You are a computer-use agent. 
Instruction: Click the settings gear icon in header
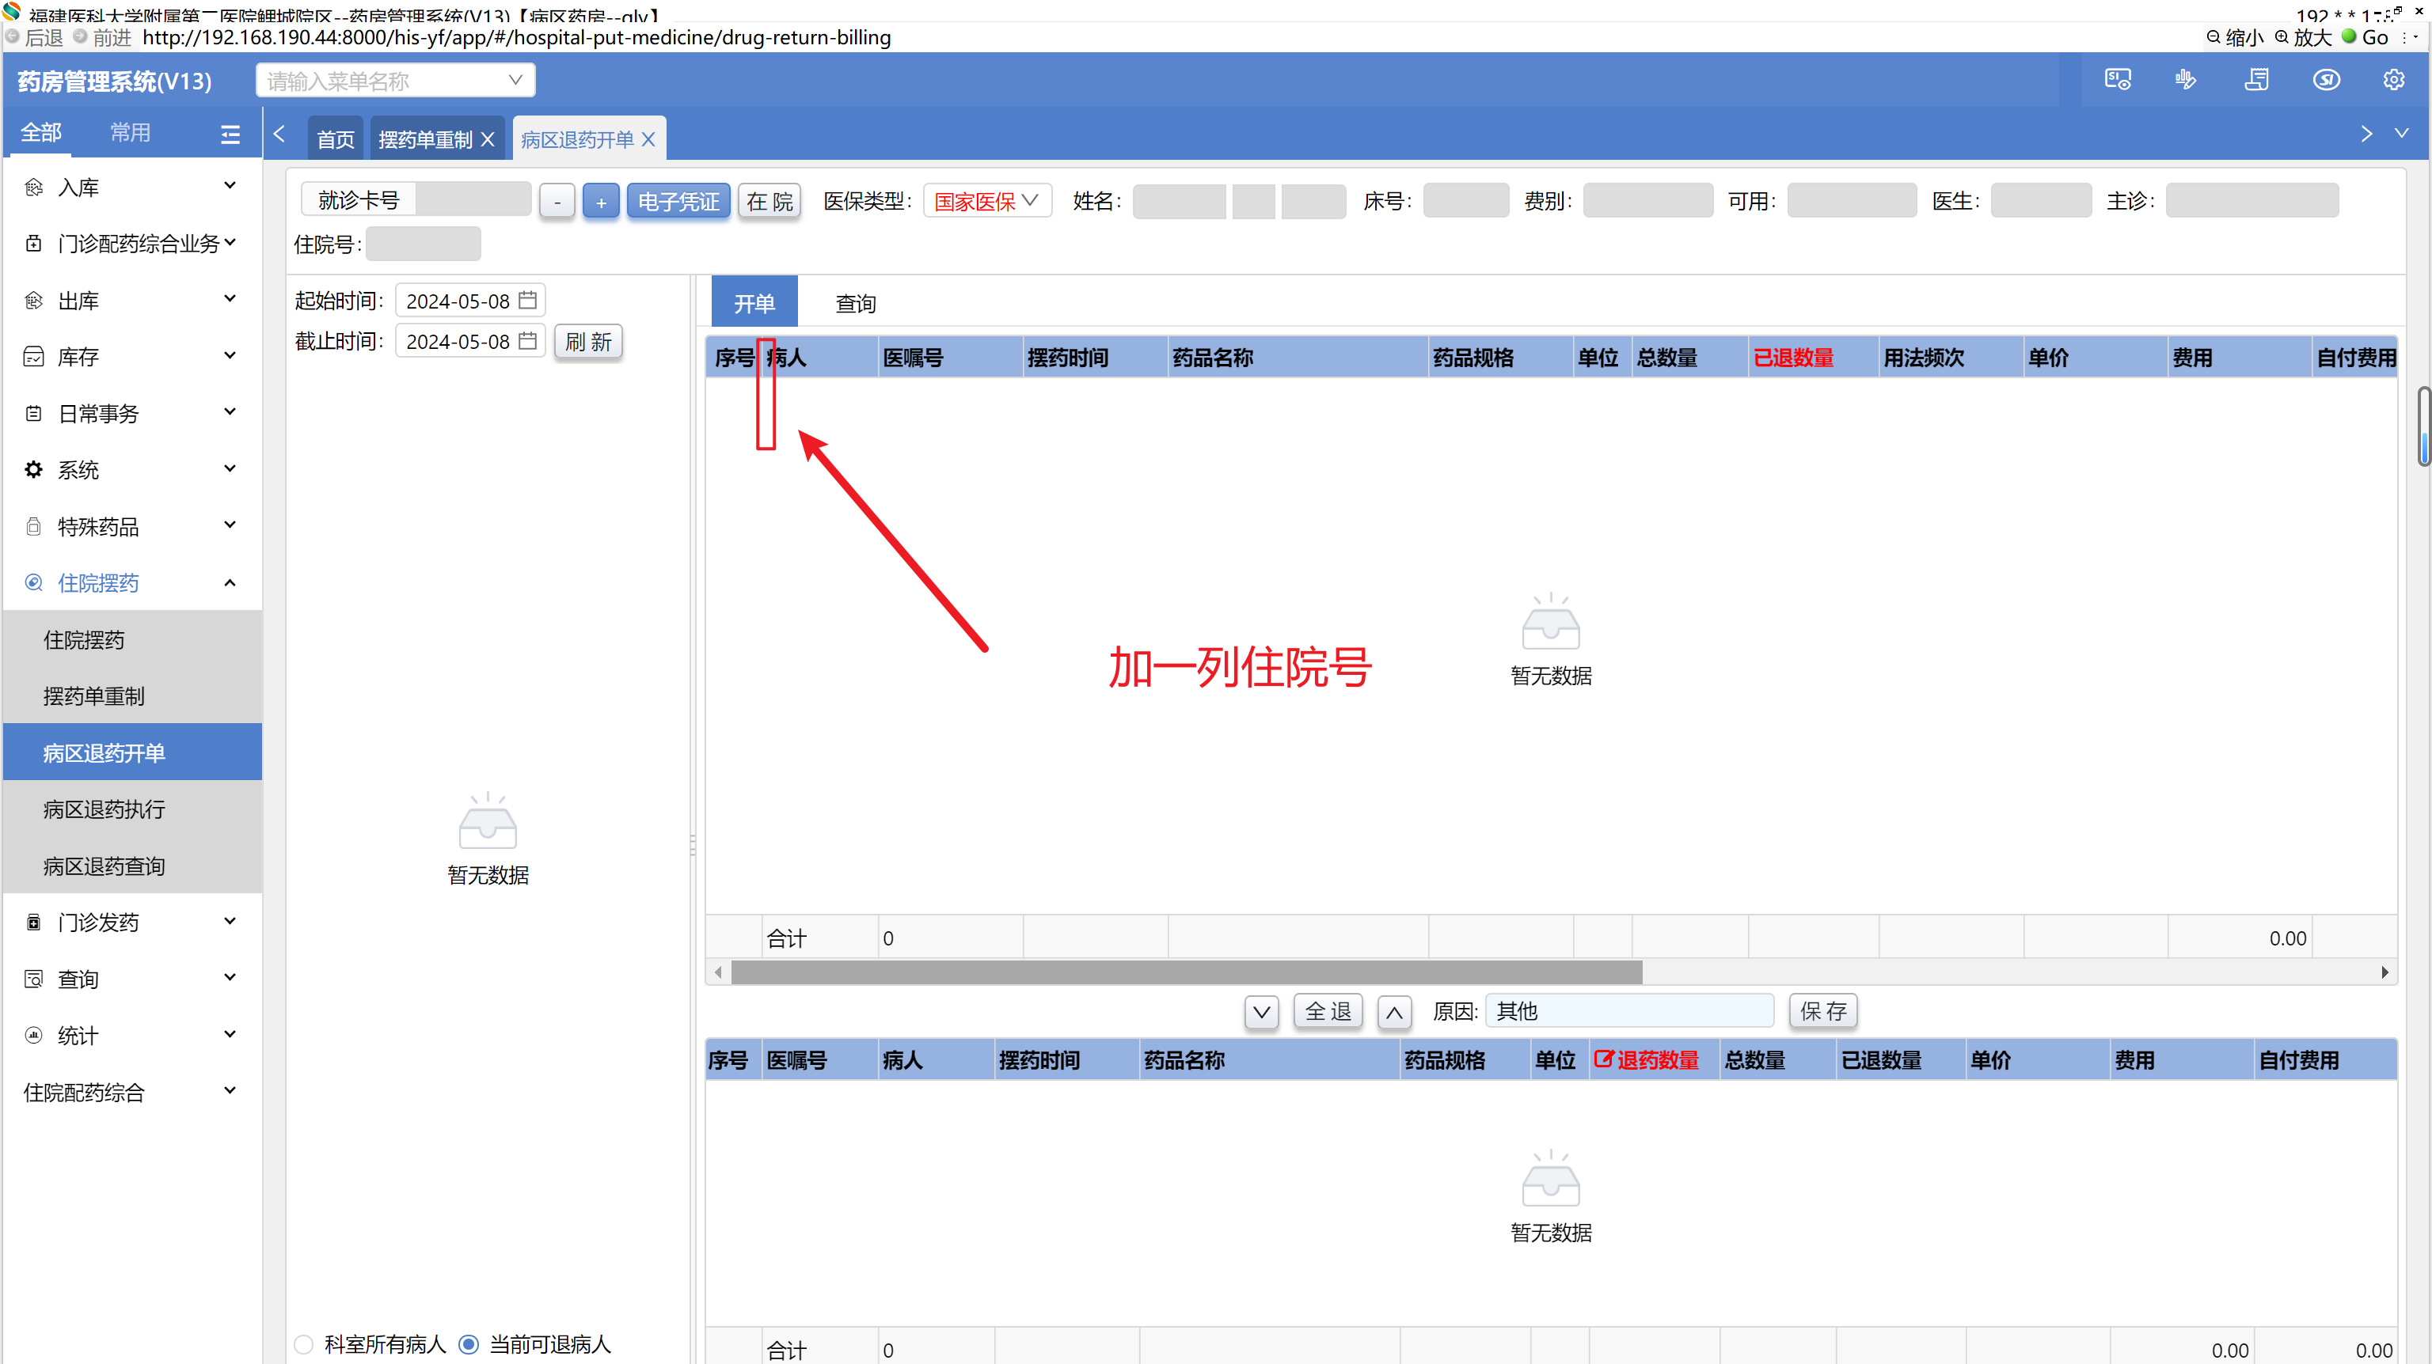(x=2392, y=80)
